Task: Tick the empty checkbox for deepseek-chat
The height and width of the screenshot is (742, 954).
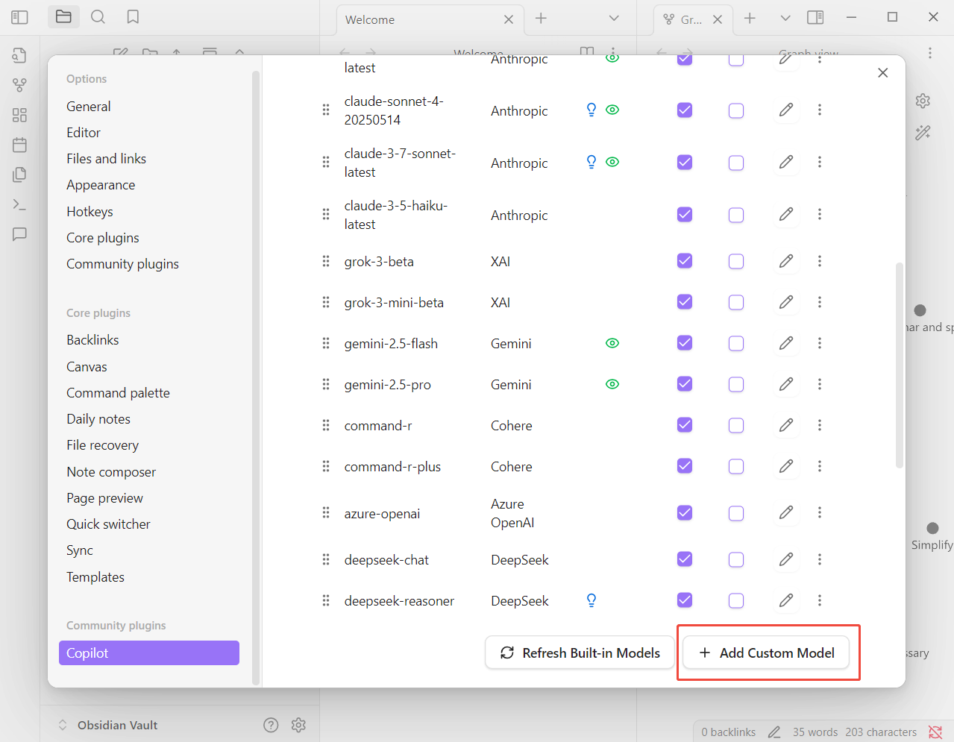Action: pos(736,559)
